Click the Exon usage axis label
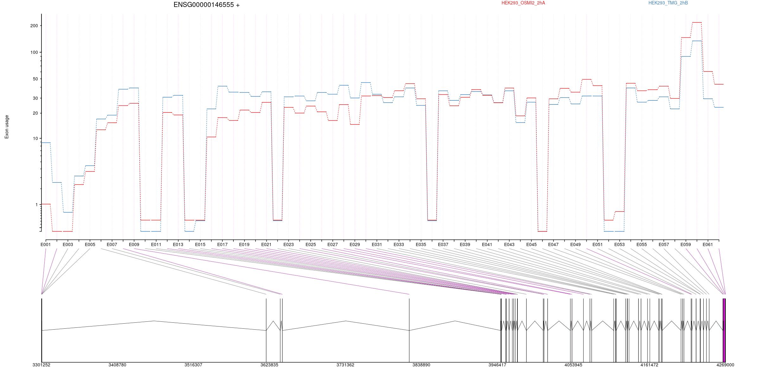 pos(7,127)
